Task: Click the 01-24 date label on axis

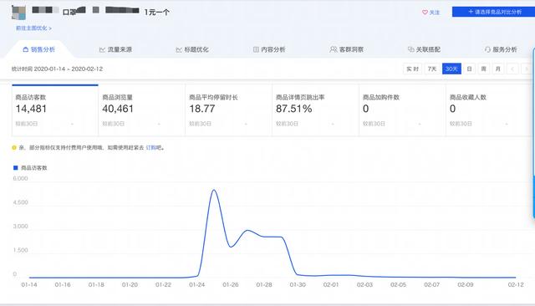Action: (197, 284)
